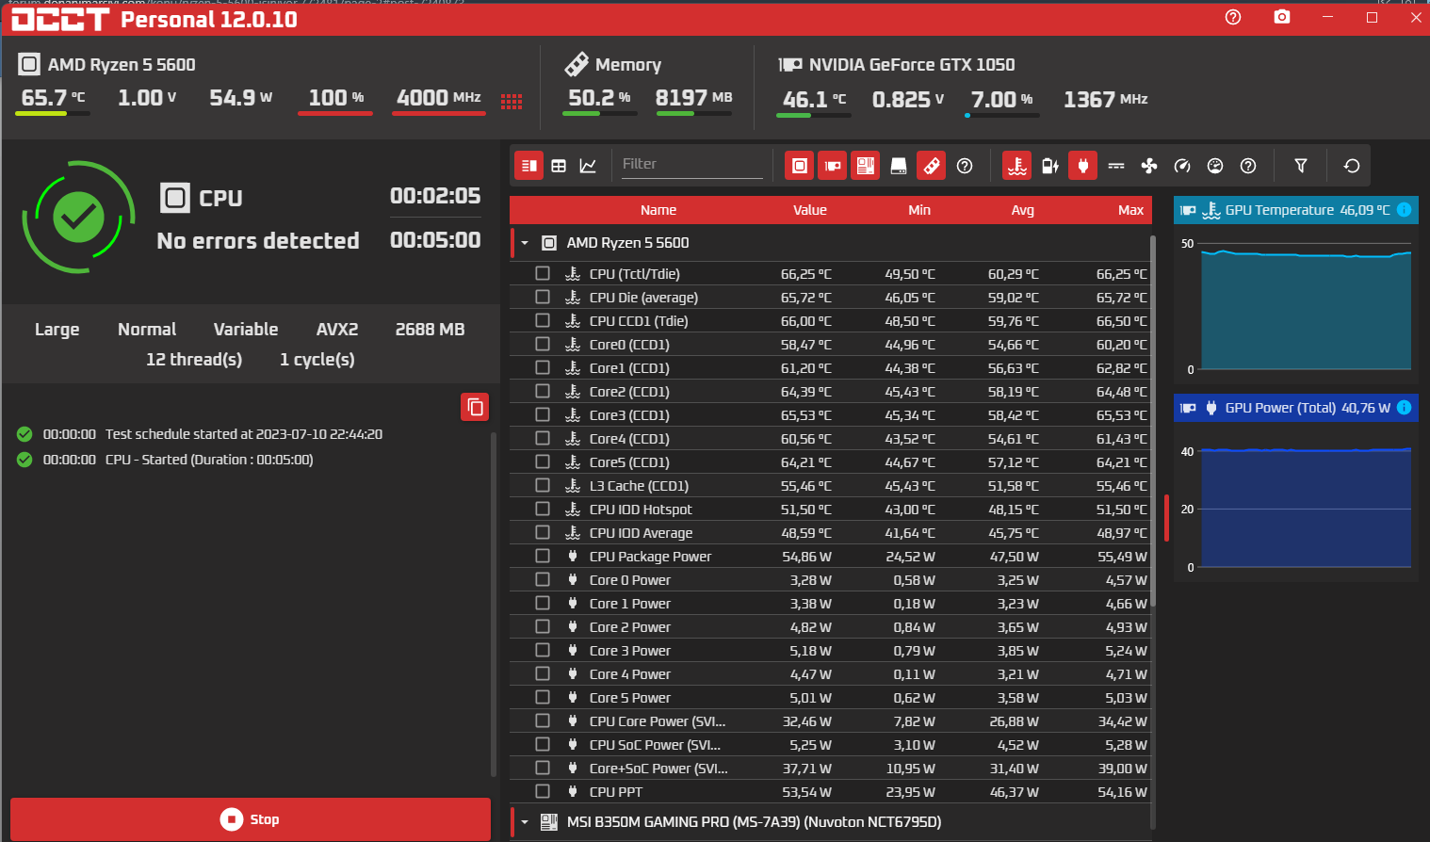Sort table by Min column
Screen dimensions: 1430x842
coord(919,210)
